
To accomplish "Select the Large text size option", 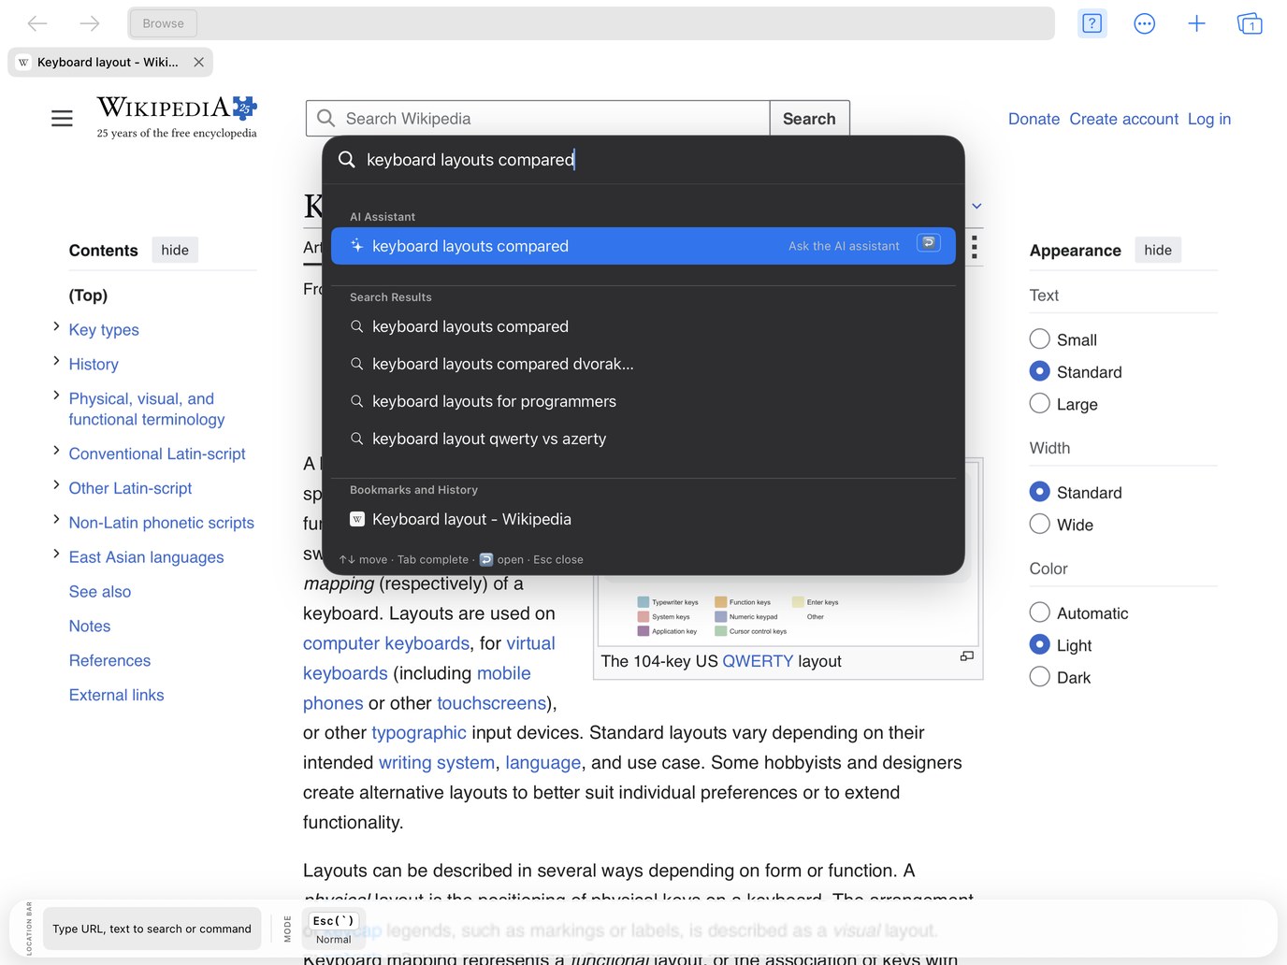I will [1039, 404].
